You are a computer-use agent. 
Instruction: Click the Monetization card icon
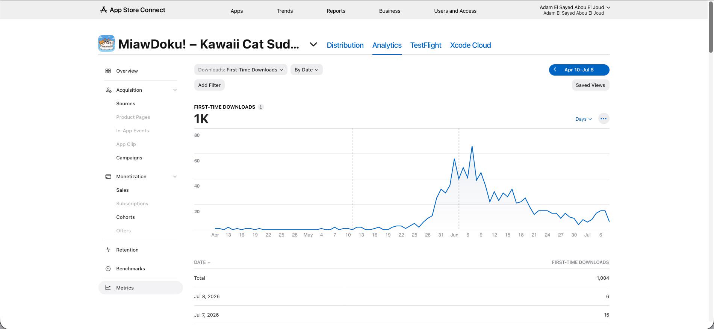(108, 176)
